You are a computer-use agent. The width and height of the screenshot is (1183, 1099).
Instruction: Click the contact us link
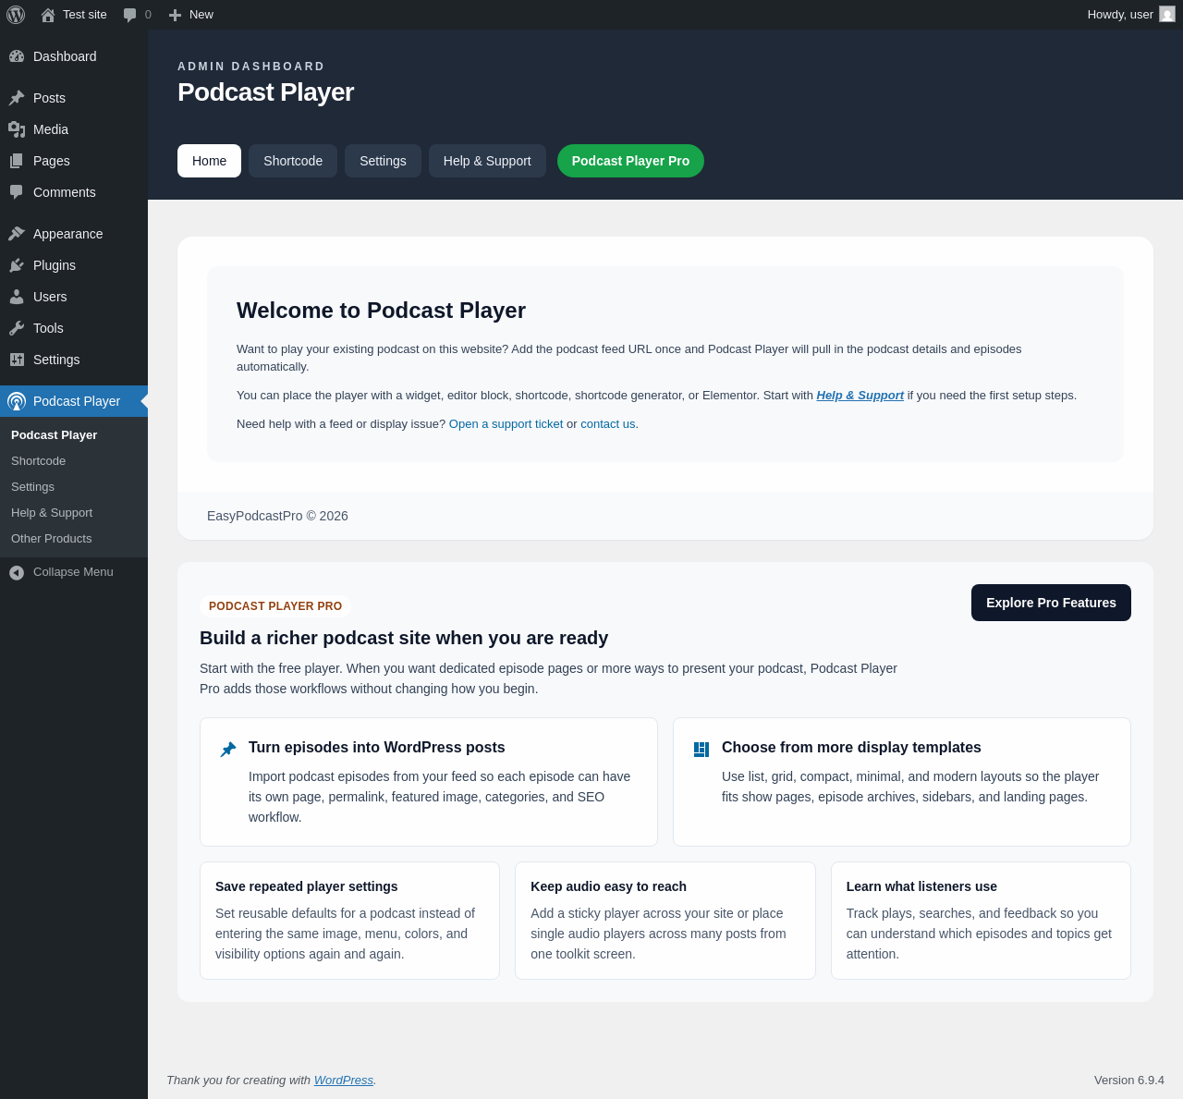click(607, 424)
